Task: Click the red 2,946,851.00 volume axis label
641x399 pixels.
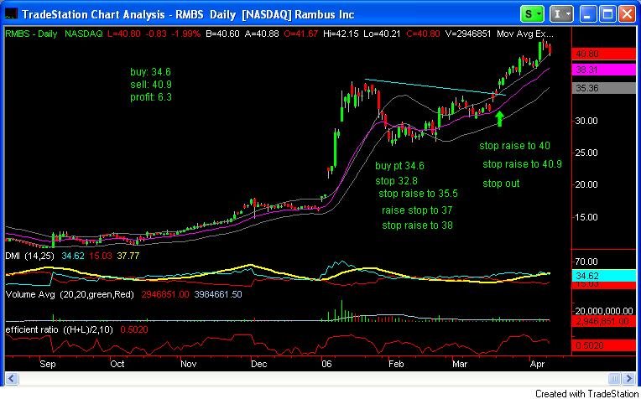Action: pos(604,321)
